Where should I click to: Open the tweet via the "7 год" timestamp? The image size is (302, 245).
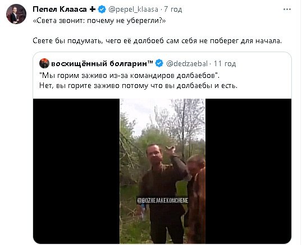[x=173, y=9]
